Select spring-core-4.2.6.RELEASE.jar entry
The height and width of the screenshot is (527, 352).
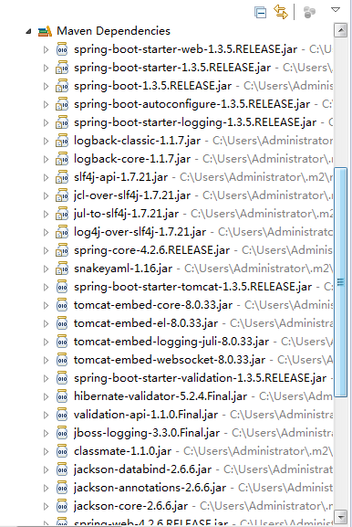point(151,250)
